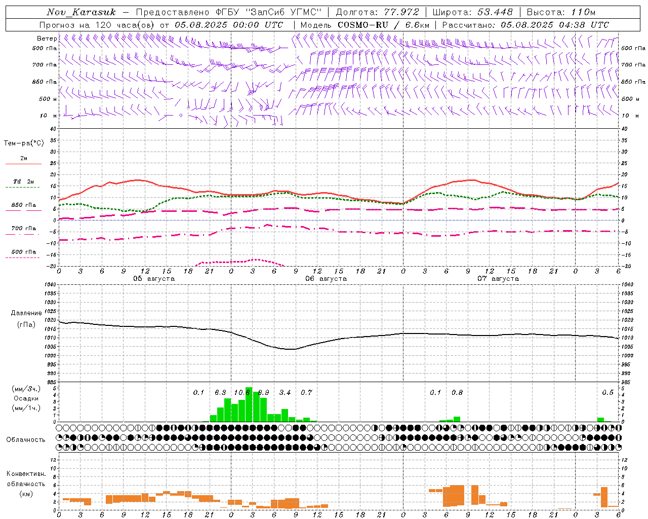Click the '(мм/3ч.)' precipitation unit label
This screenshot has height=519, width=648.
[x=26, y=389]
